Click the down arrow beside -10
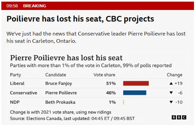This screenshot has height=125, width=196. [x=171, y=102]
